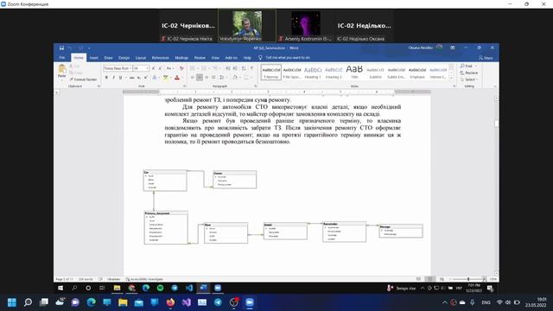This screenshot has height=311, width=553.
Task: Open the Select dropdown in Editing
Action: pyautogui.click(x=469, y=79)
